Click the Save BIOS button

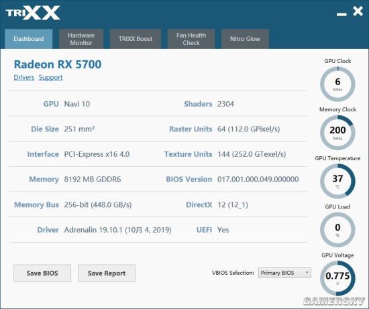tap(42, 273)
